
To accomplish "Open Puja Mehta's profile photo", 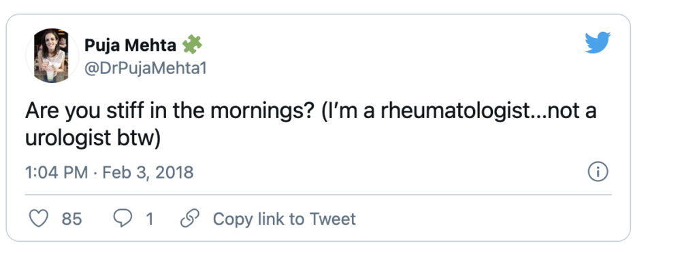I will pos(52,56).
